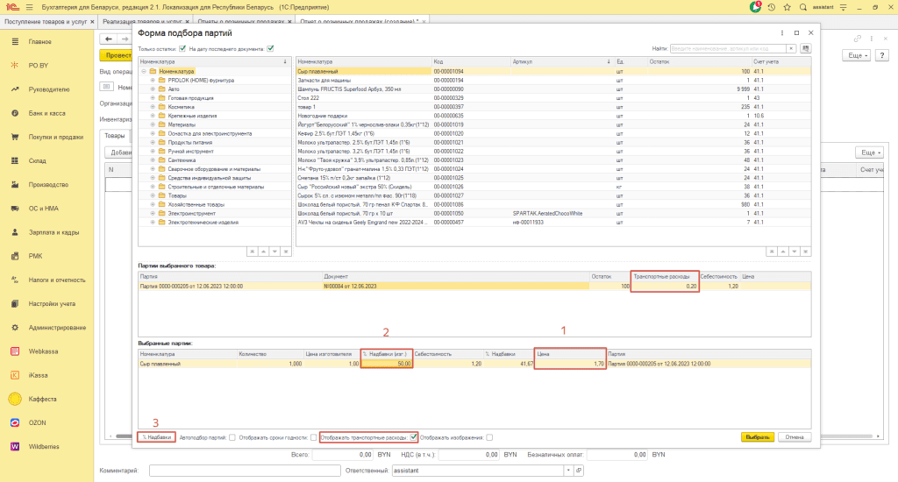
Task: Enable the Отображать изображения checkbox
Action: [489, 437]
